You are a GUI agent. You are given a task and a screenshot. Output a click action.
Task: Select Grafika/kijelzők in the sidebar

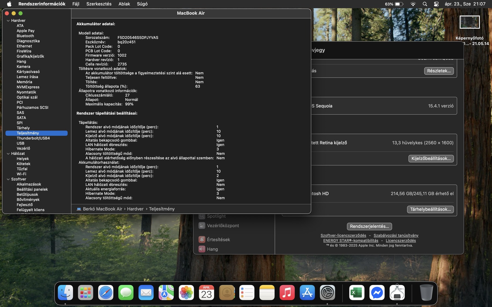pos(30,56)
